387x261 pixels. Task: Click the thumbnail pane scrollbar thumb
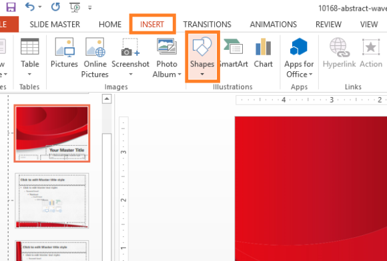[107, 197]
